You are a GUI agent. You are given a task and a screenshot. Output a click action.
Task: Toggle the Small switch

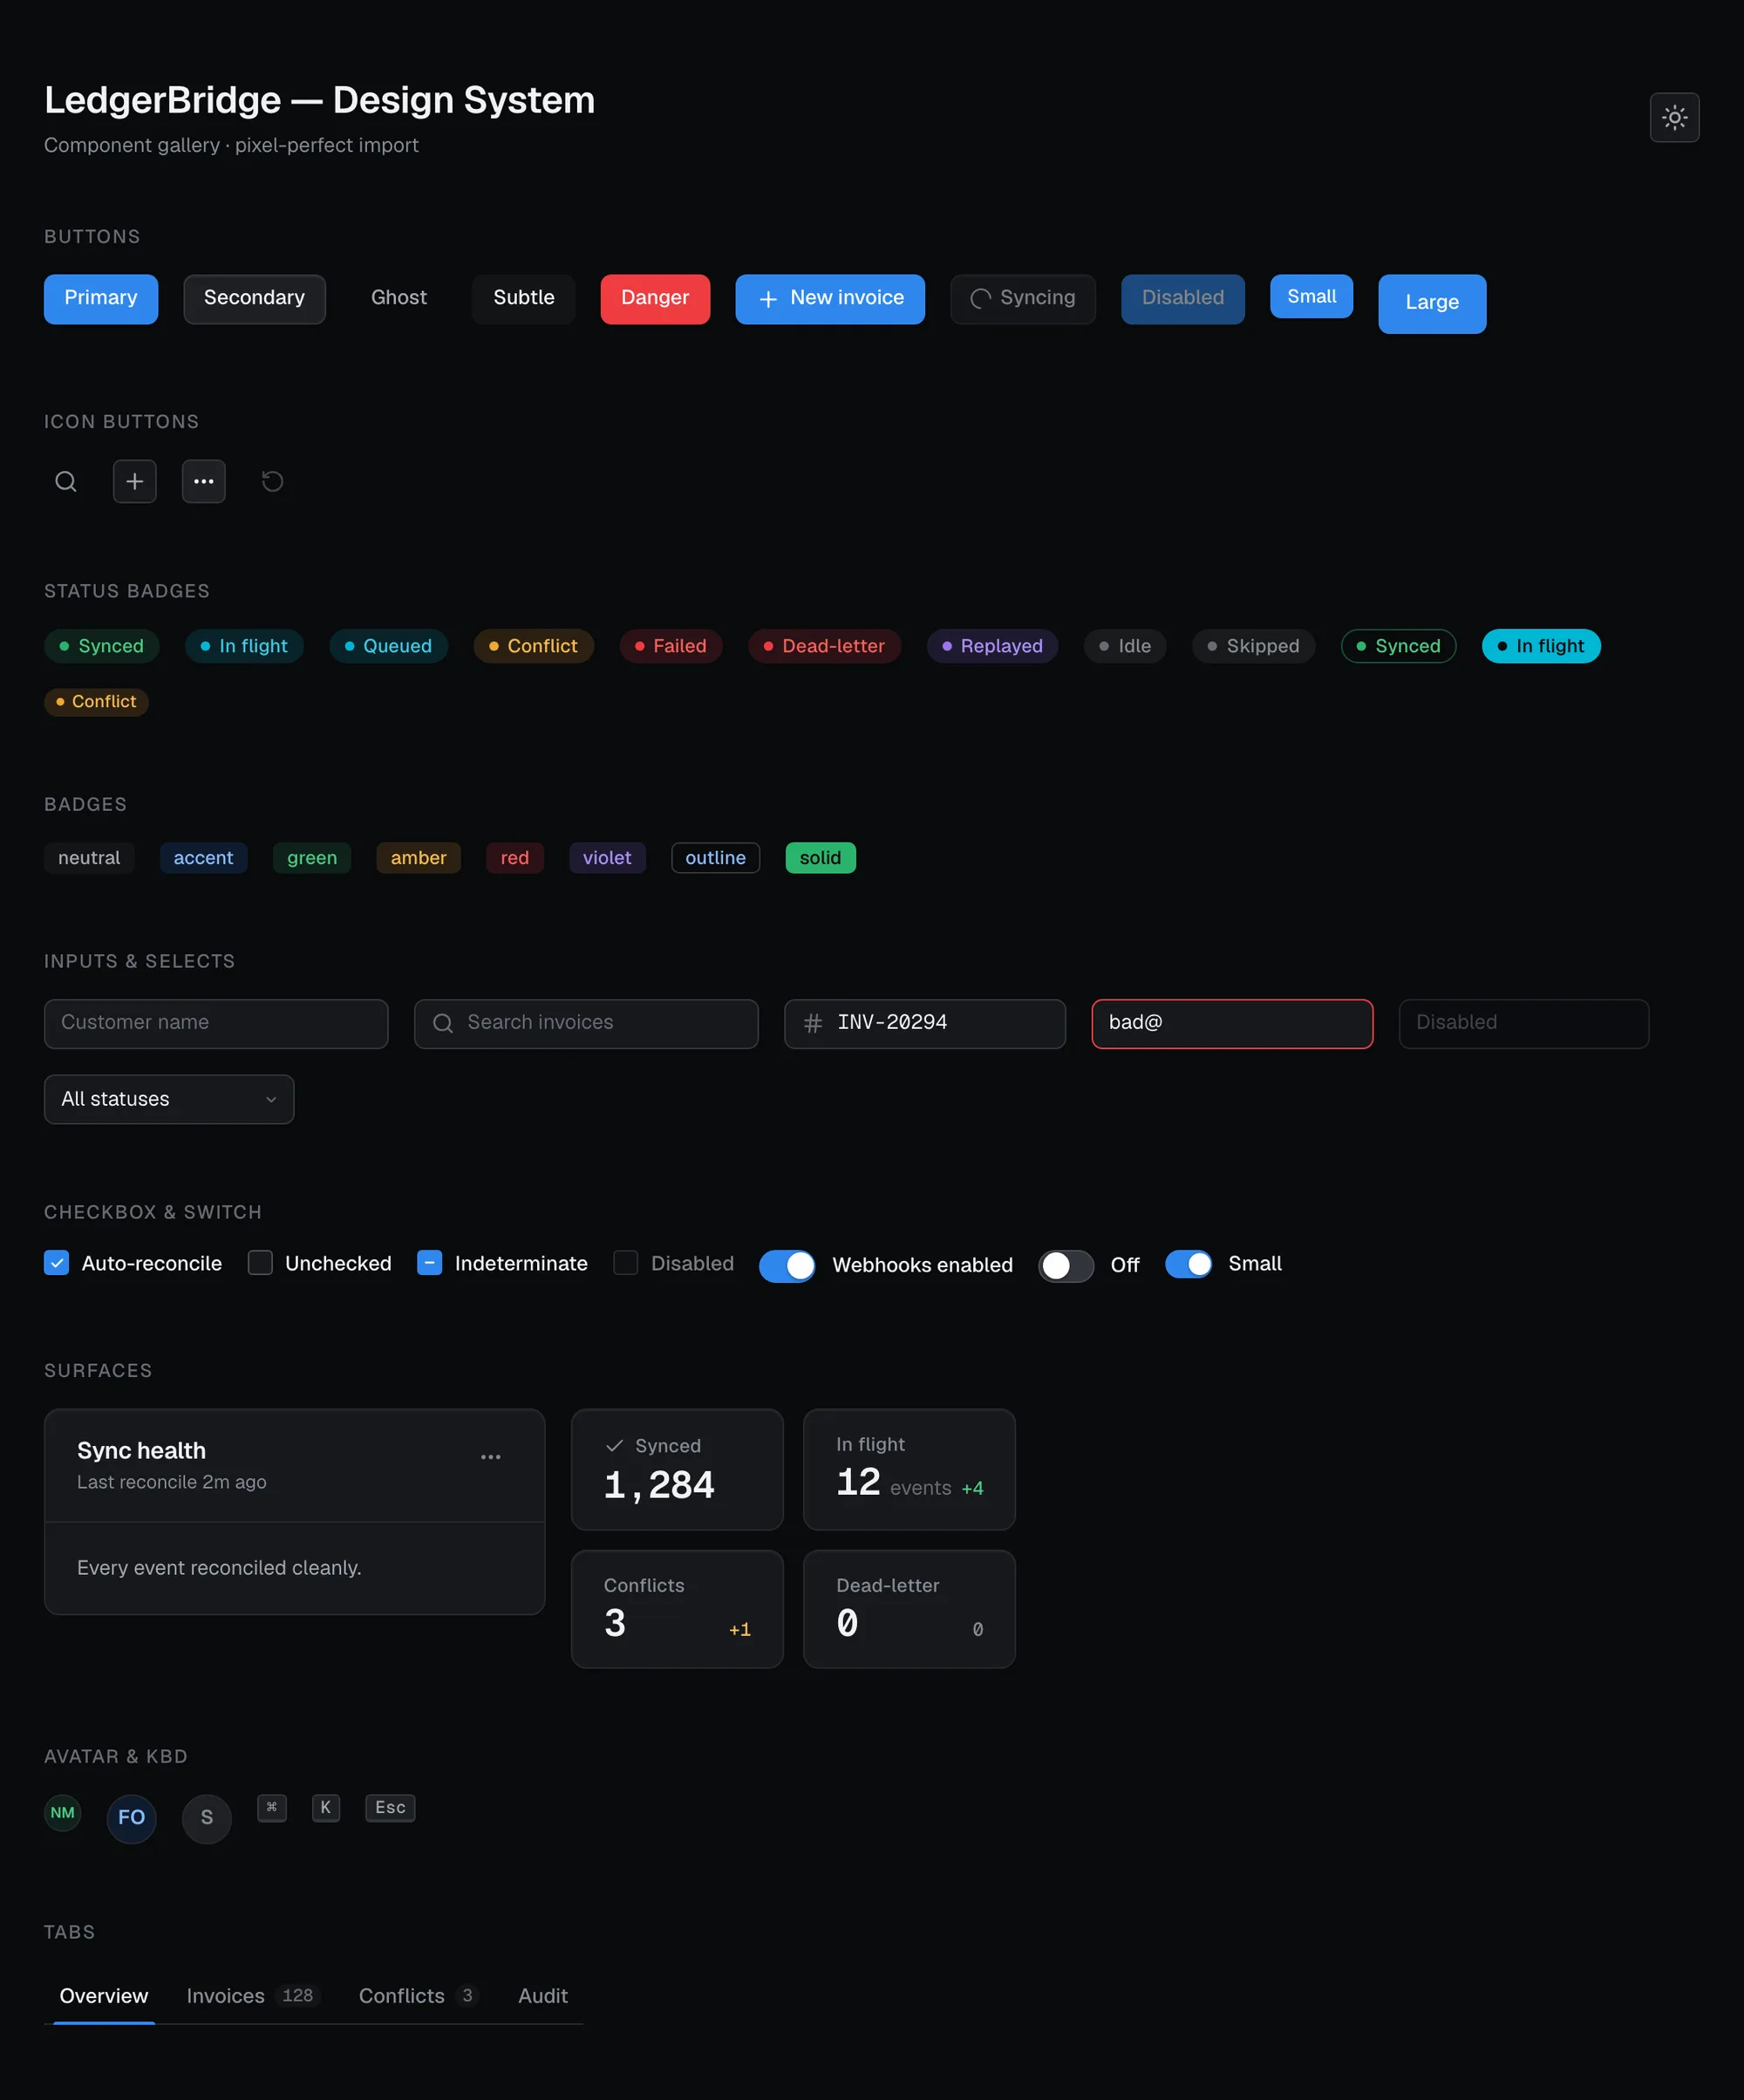point(1189,1264)
